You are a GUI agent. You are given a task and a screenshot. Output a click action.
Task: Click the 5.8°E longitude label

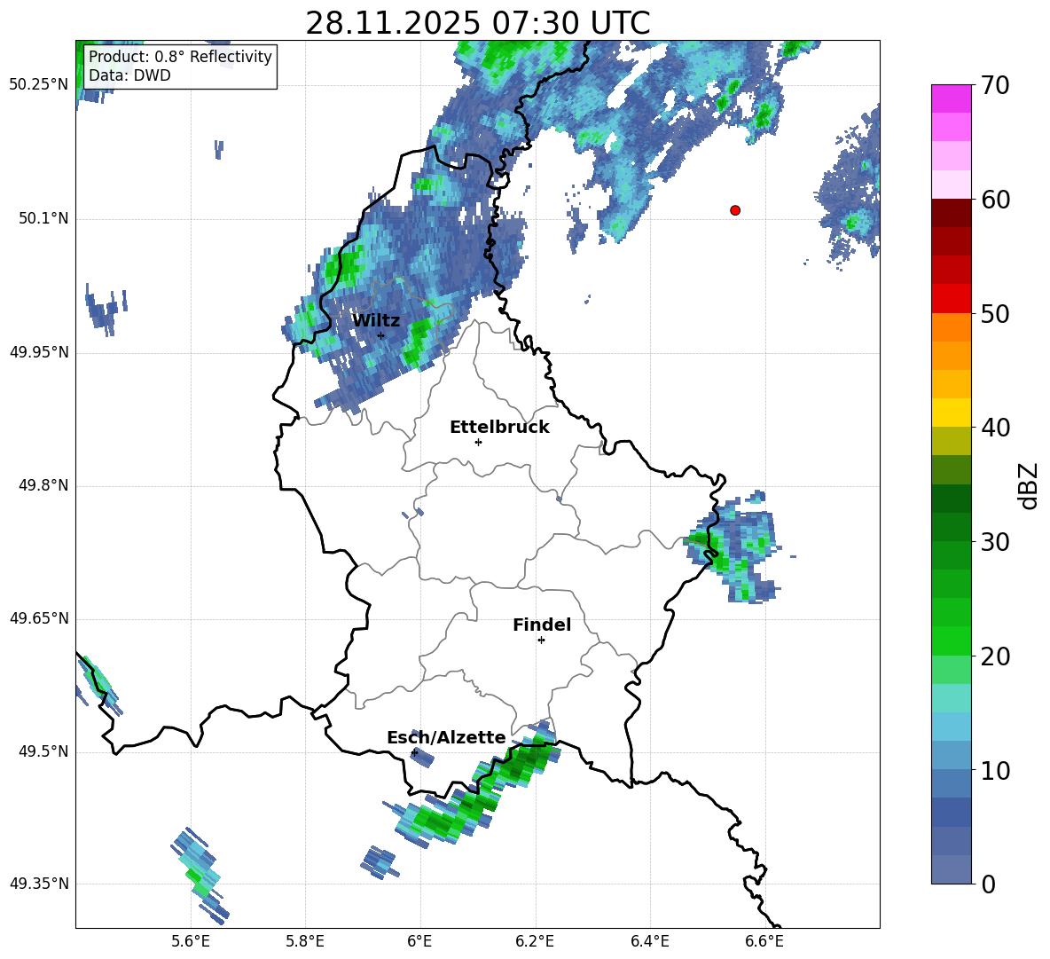coord(305,941)
